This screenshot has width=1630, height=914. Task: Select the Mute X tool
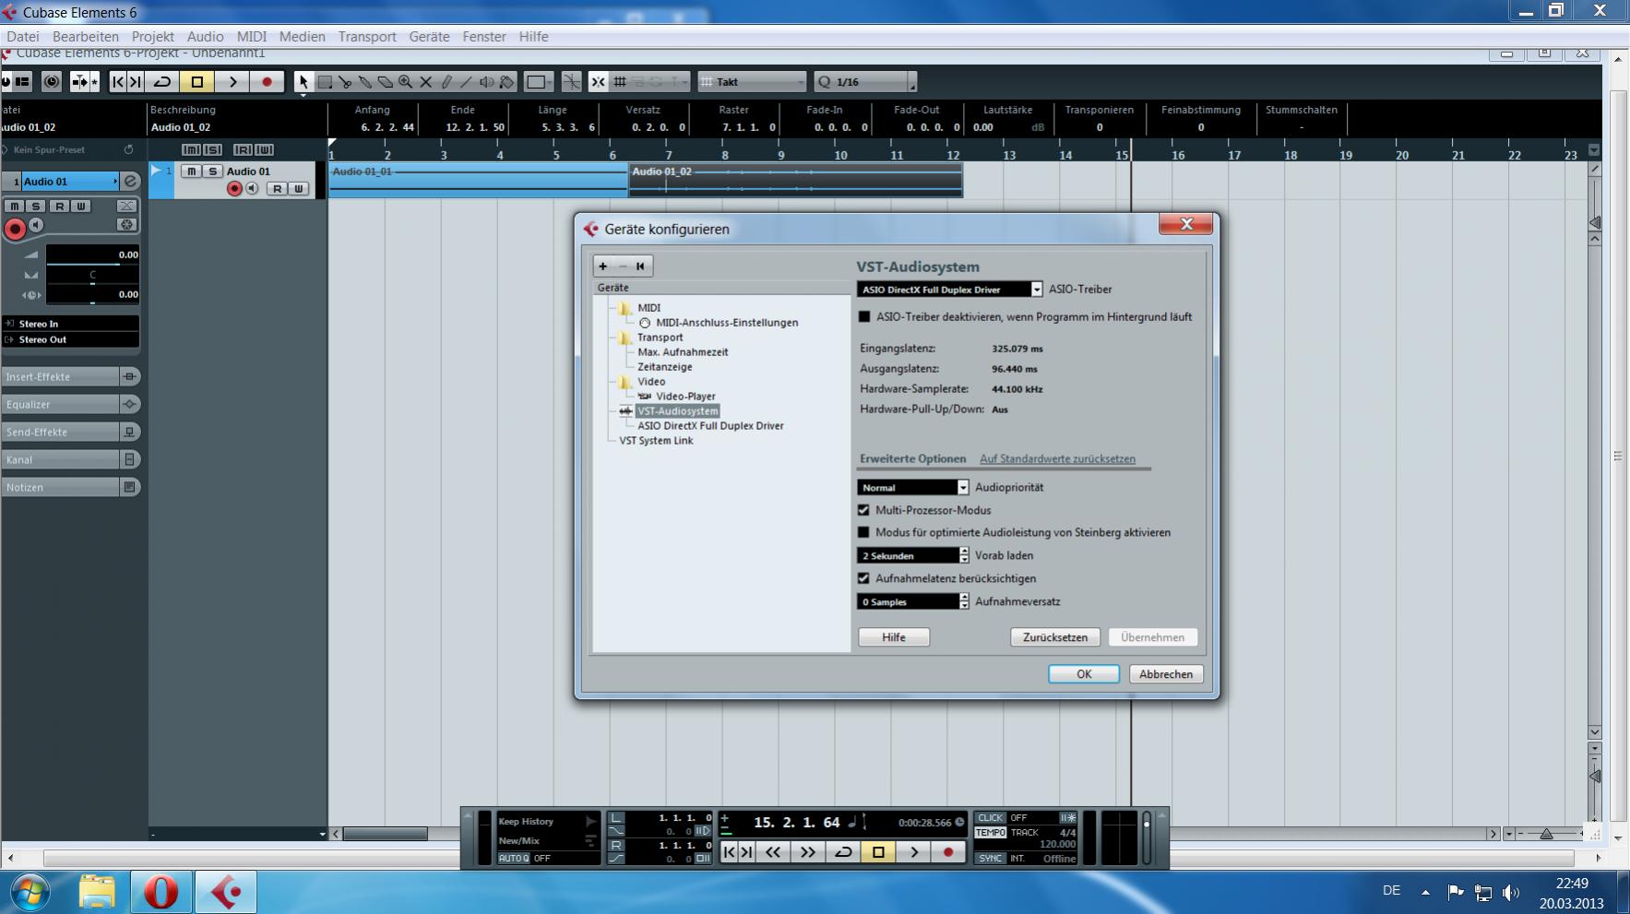[x=426, y=82]
